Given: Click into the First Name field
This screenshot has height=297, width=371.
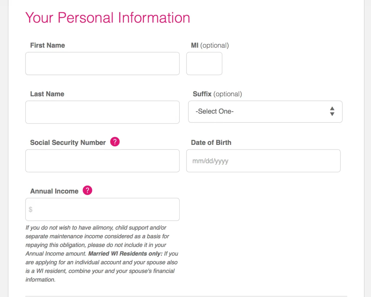Looking at the screenshot, I should 102,64.
